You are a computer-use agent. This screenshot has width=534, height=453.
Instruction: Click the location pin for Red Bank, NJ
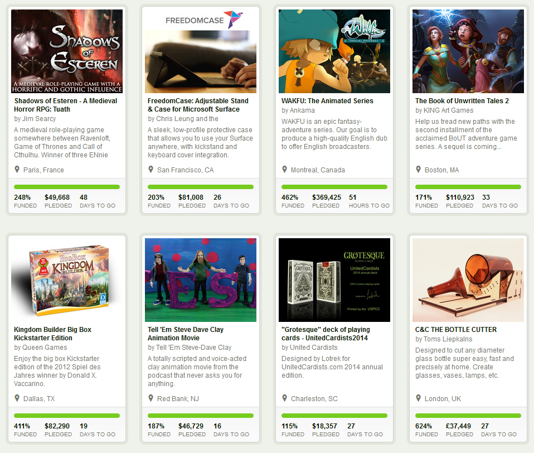pos(151,398)
